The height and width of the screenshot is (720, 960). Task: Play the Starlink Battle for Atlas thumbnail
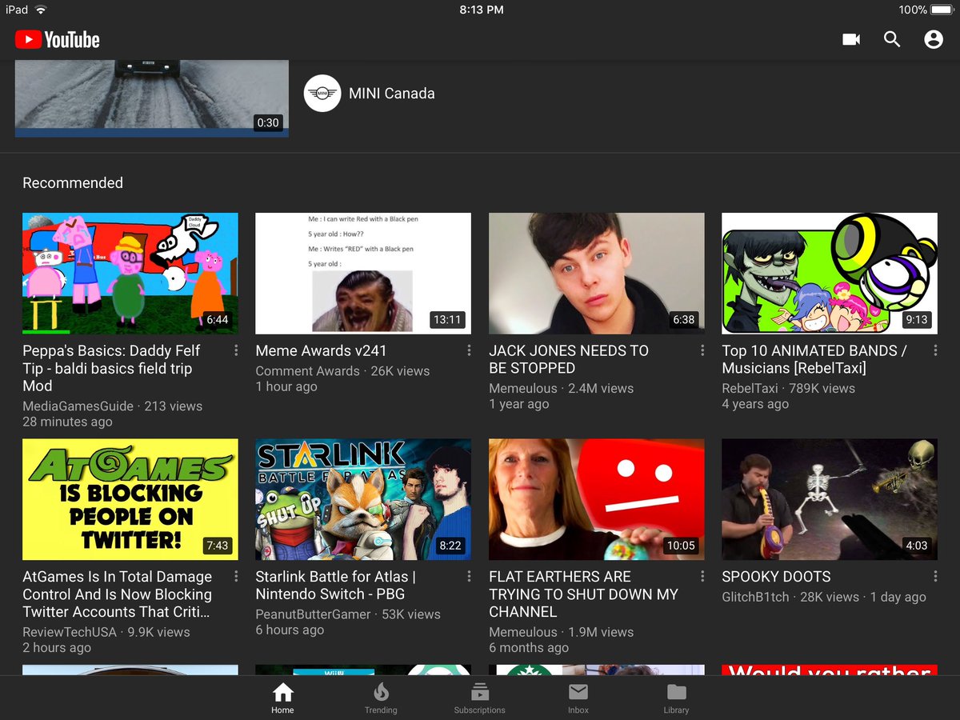point(363,499)
